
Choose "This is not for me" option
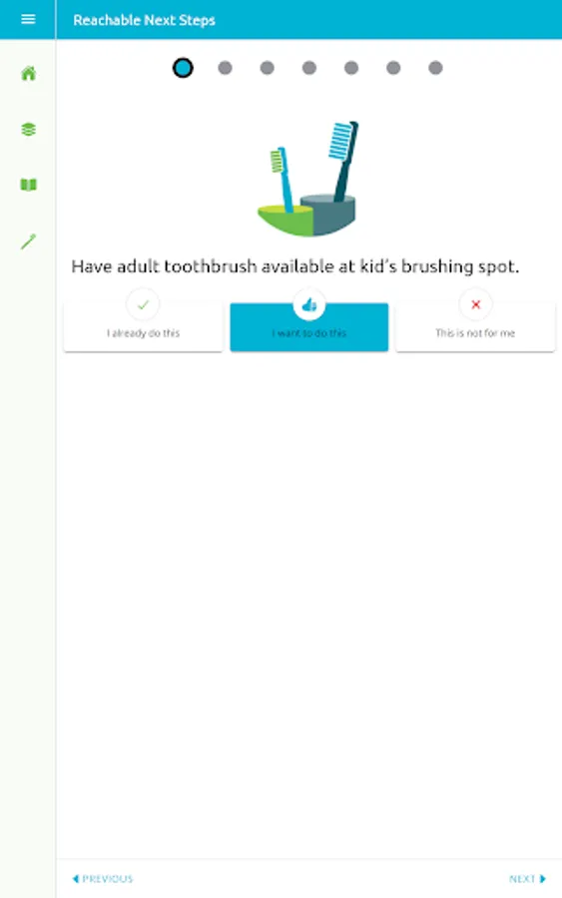pyautogui.click(x=475, y=326)
